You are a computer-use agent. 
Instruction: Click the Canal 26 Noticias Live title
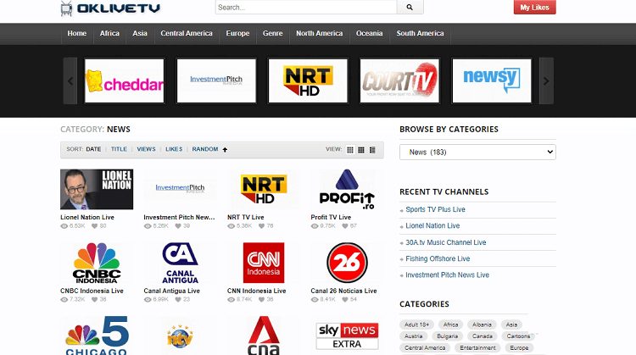[343, 291]
